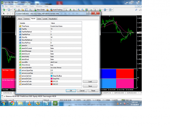Switch chart to line chart icon
Viewport: 170px width, 127px height.
(x=74, y=10)
